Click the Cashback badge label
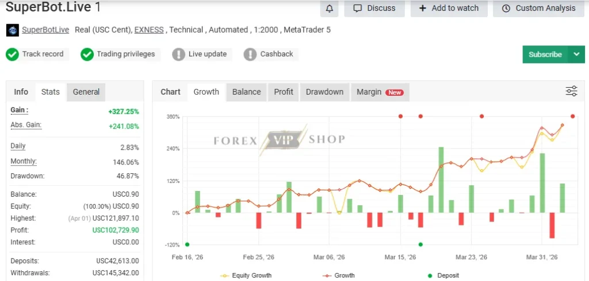Image resolution: width=589 pixels, height=281 pixels. (x=277, y=54)
